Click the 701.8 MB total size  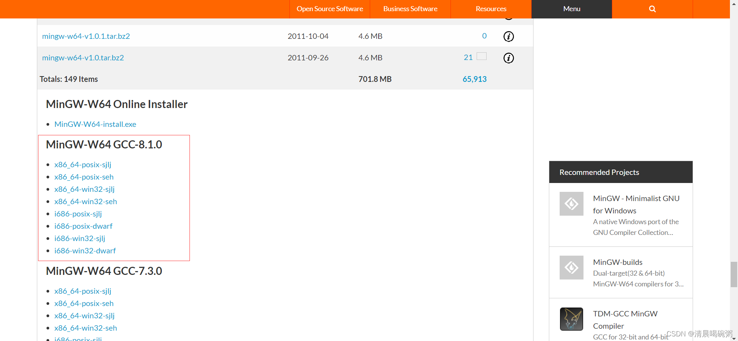(x=375, y=79)
